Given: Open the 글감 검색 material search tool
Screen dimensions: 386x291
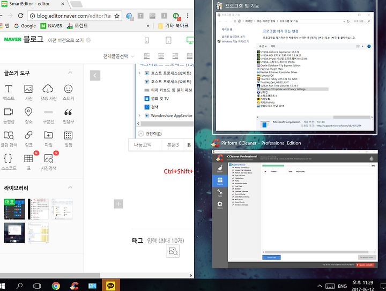Looking at the screenshot, I should (x=9, y=139).
